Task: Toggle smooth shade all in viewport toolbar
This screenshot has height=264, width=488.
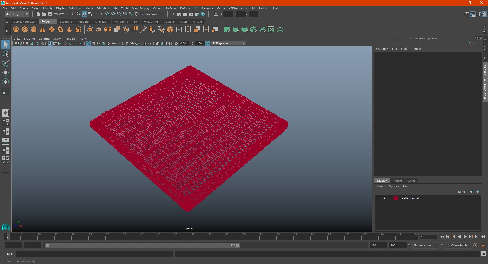Action: tap(94, 43)
